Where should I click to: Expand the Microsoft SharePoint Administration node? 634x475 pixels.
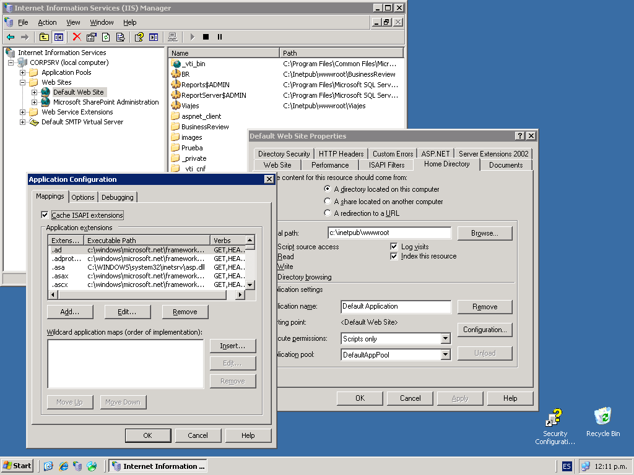pyautogui.click(x=35, y=102)
